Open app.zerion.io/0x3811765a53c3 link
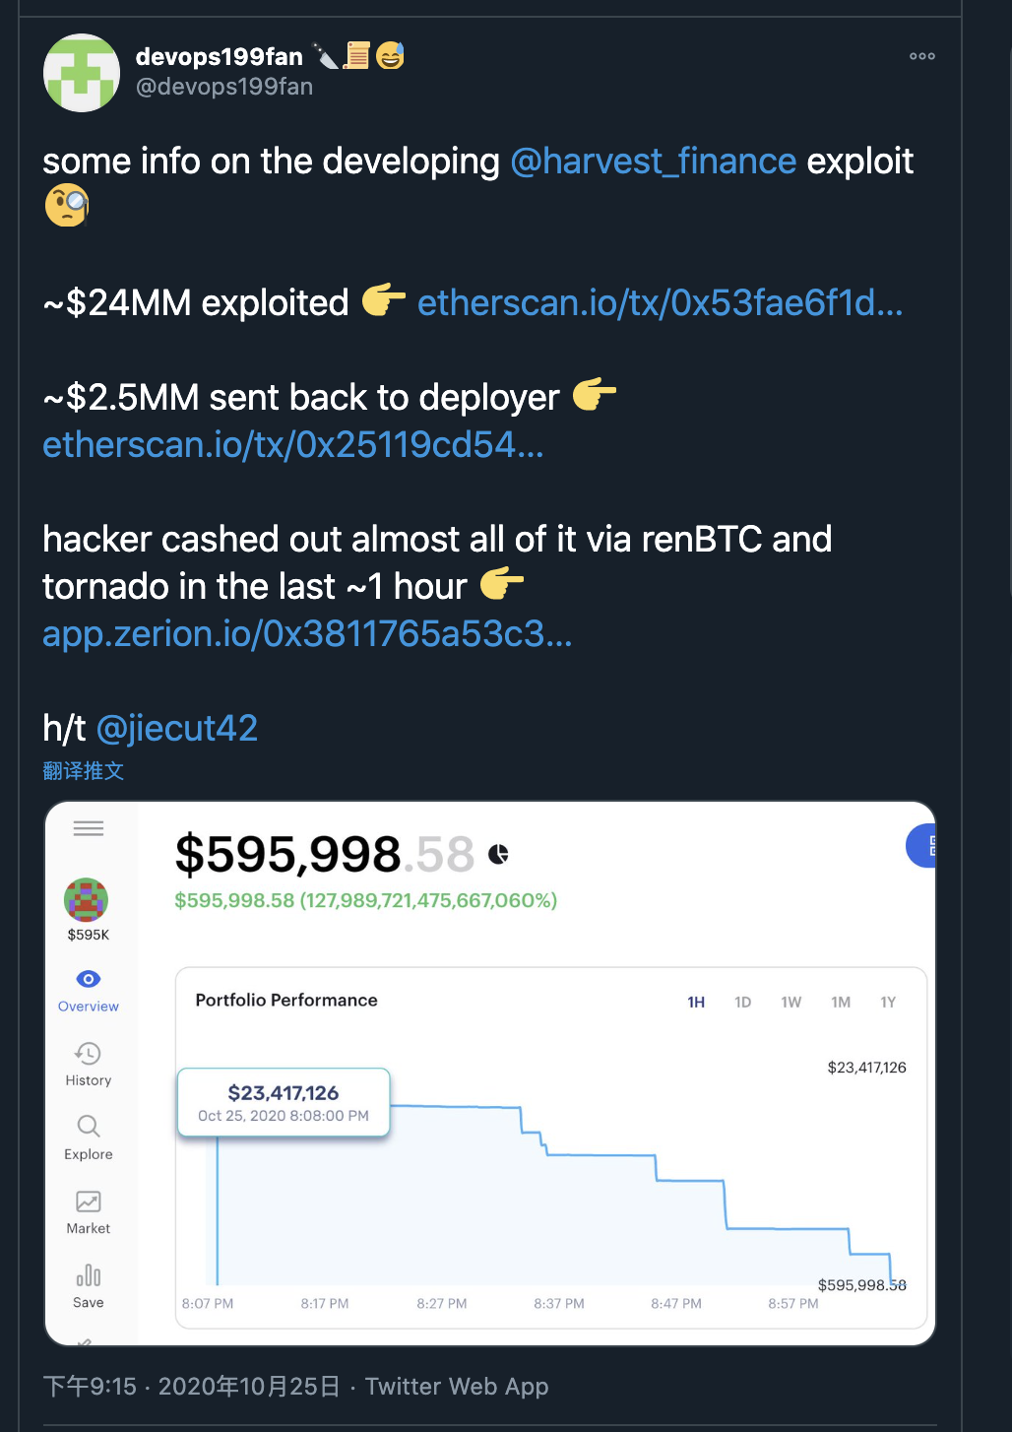The height and width of the screenshot is (1432, 1012). pyautogui.click(x=307, y=634)
